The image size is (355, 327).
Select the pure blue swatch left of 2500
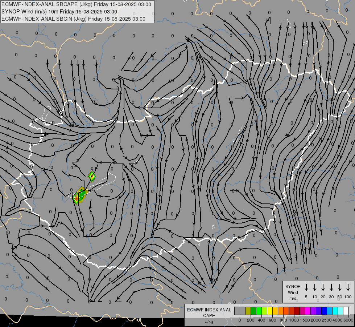click(x=324, y=311)
